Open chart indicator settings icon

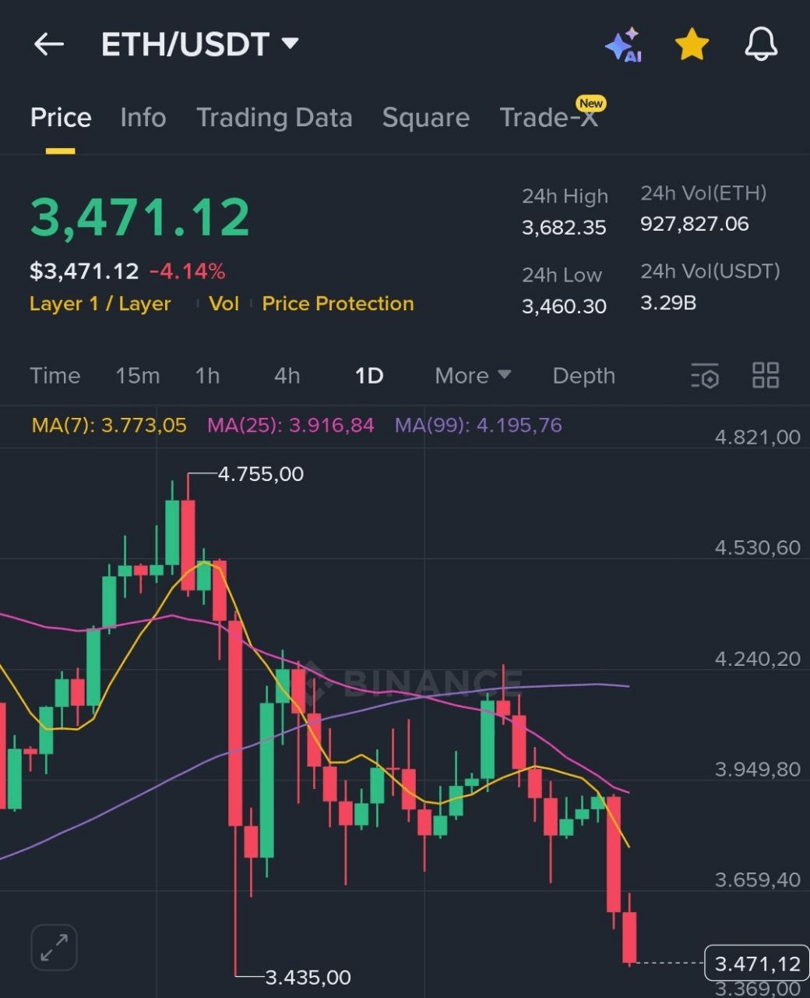coord(705,376)
